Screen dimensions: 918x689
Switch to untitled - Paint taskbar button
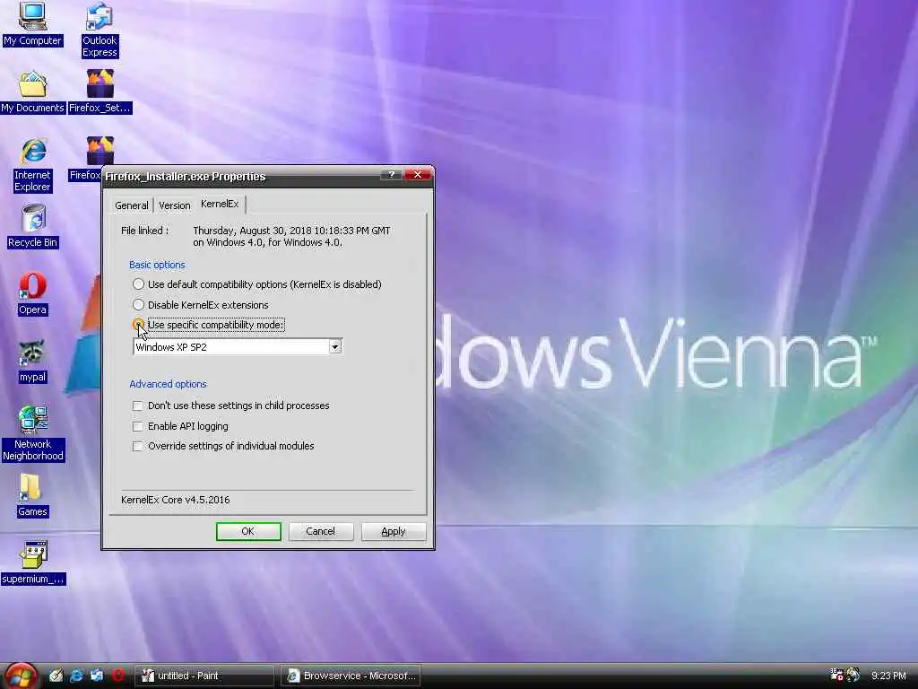(204, 676)
